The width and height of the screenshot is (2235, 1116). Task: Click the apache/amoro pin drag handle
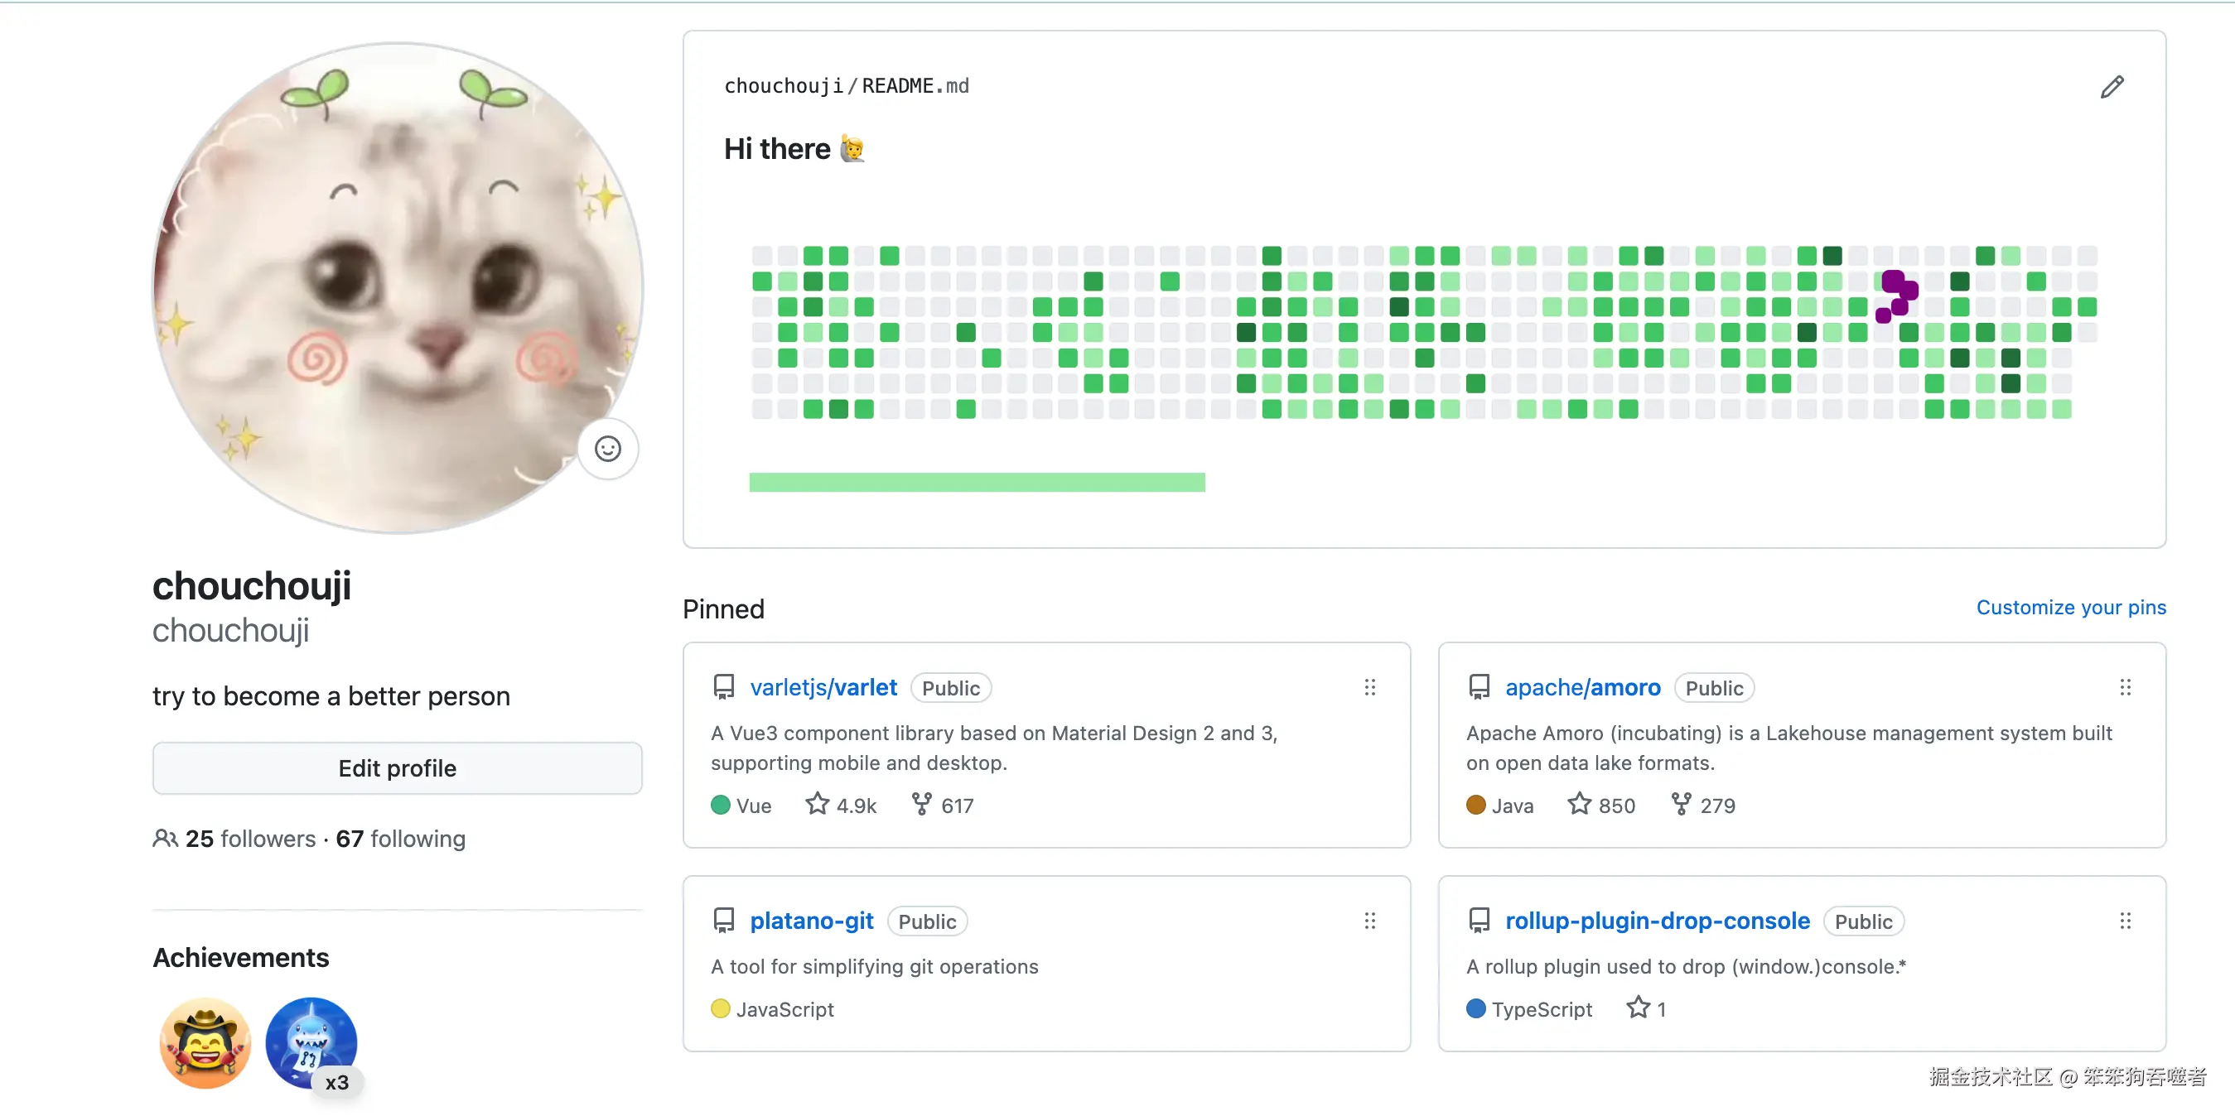(2125, 688)
